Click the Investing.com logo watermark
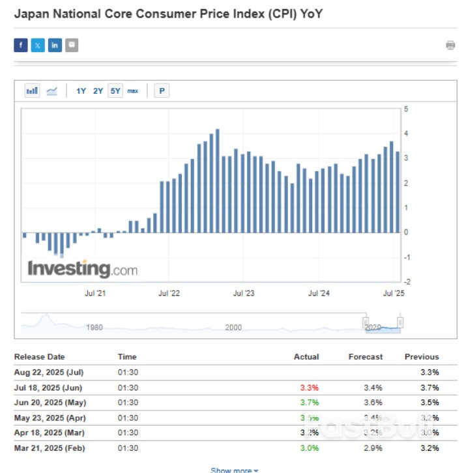 [82, 268]
